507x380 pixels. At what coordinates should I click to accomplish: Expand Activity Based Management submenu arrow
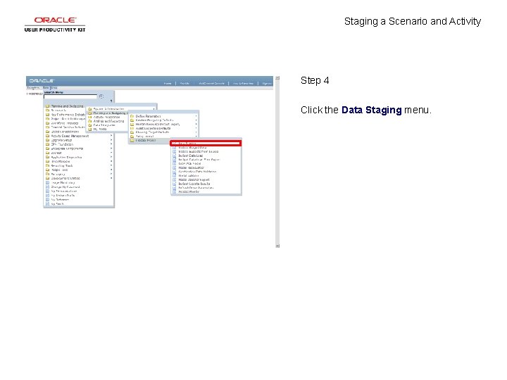coord(111,136)
